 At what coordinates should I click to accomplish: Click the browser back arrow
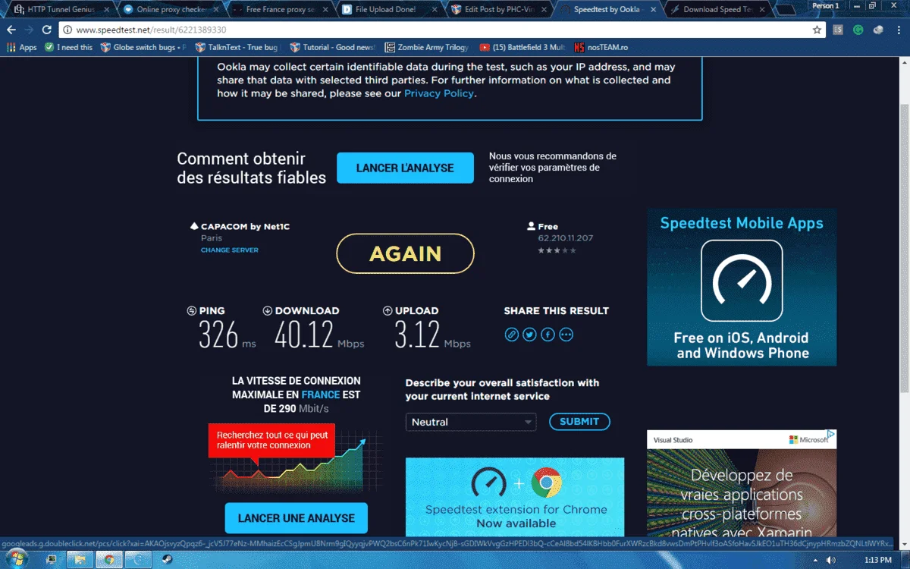coord(11,30)
